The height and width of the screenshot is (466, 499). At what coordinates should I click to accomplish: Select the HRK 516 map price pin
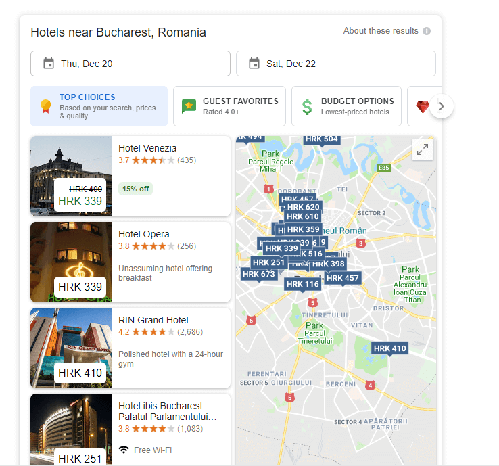coord(310,254)
